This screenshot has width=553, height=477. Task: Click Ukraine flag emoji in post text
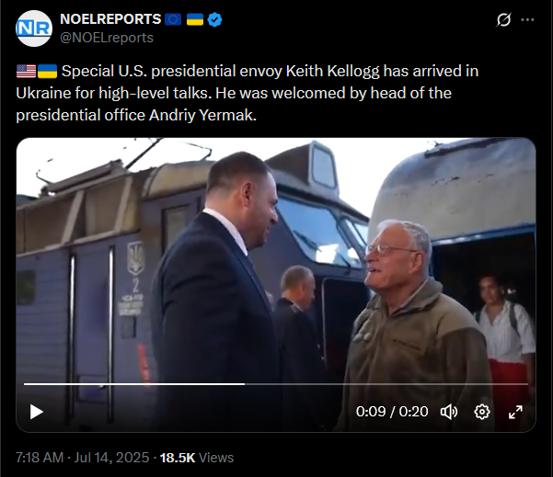[47, 71]
